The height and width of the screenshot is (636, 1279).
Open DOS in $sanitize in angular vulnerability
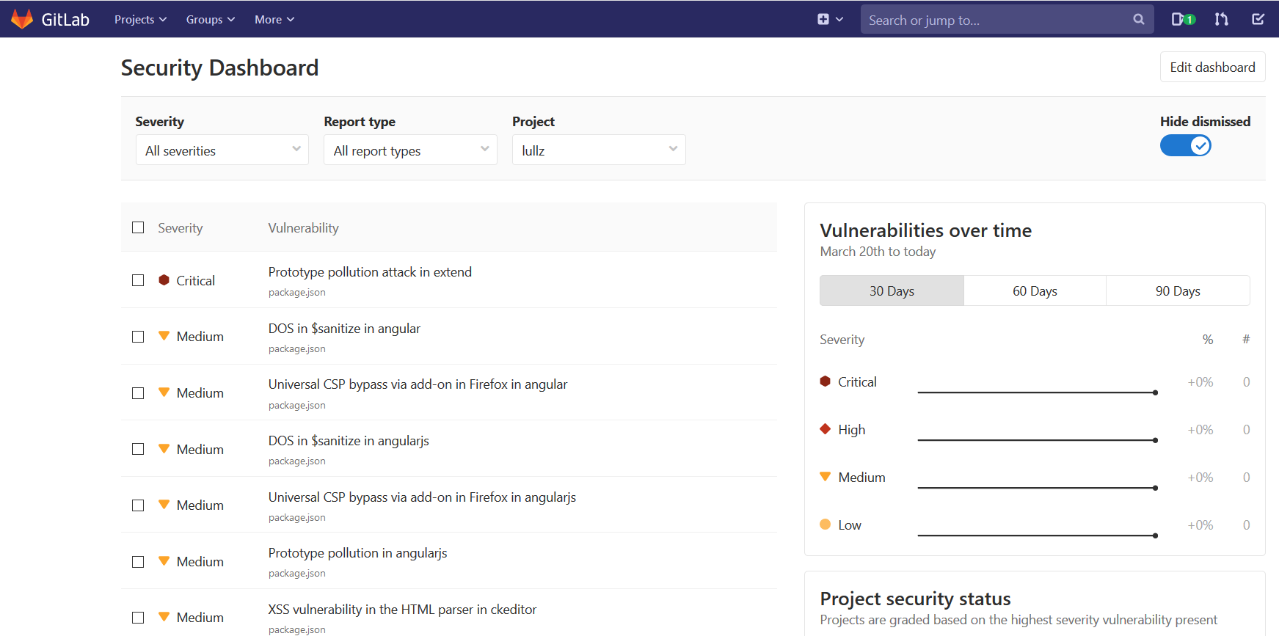point(344,329)
